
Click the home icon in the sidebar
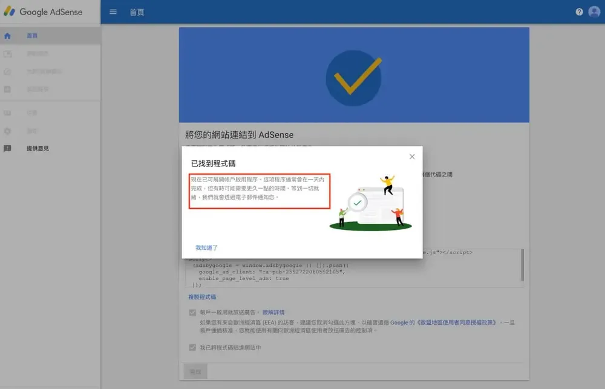pos(7,36)
